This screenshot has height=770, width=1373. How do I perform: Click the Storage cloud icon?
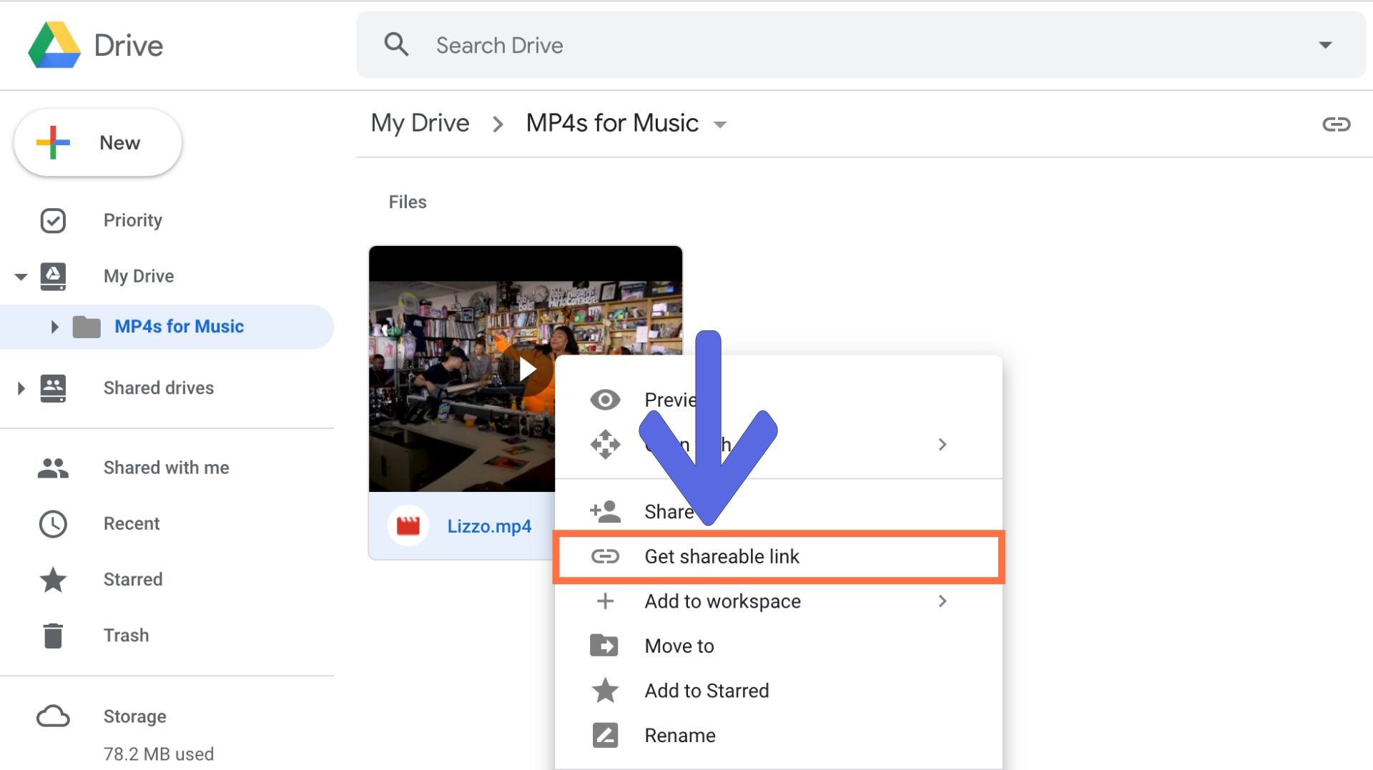53,716
